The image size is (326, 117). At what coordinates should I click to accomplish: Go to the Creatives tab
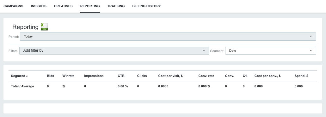coord(63,6)
